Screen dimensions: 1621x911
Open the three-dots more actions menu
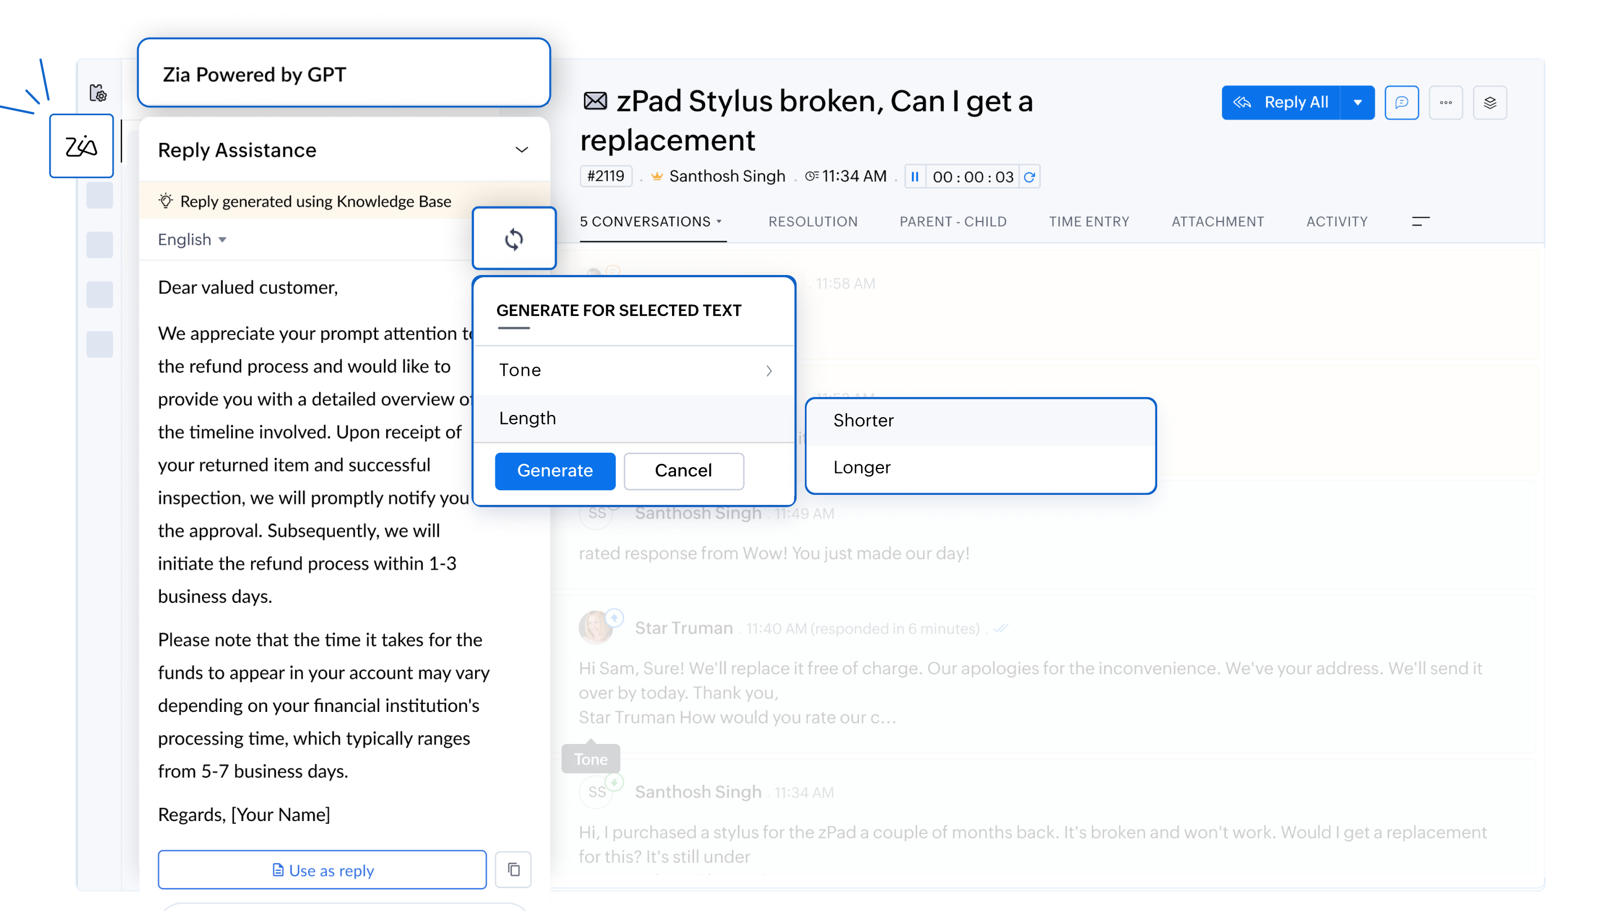(1445, 102)
